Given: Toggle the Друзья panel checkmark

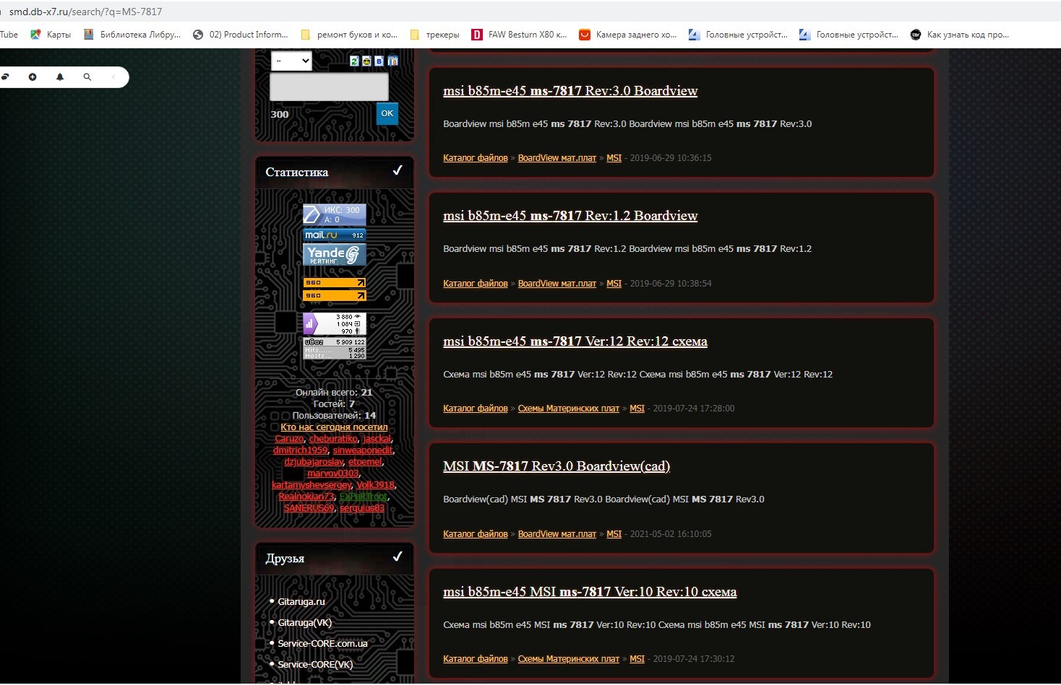Looking at the screenshot, I should tap(397, 557).
